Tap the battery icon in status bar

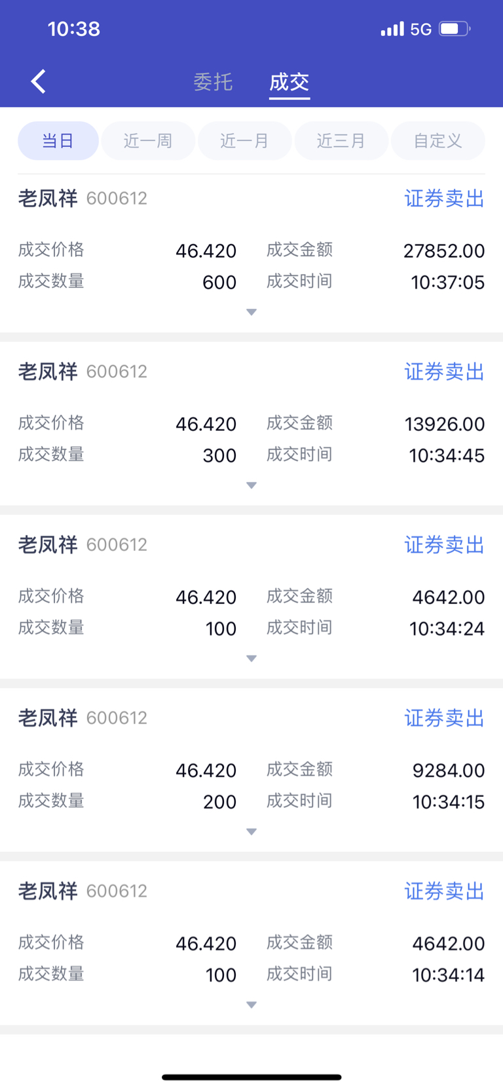coord(455,29)
